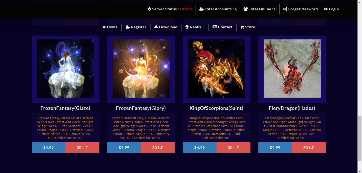View the KingOfScorpions(Saint) mount image

[217, 69]
